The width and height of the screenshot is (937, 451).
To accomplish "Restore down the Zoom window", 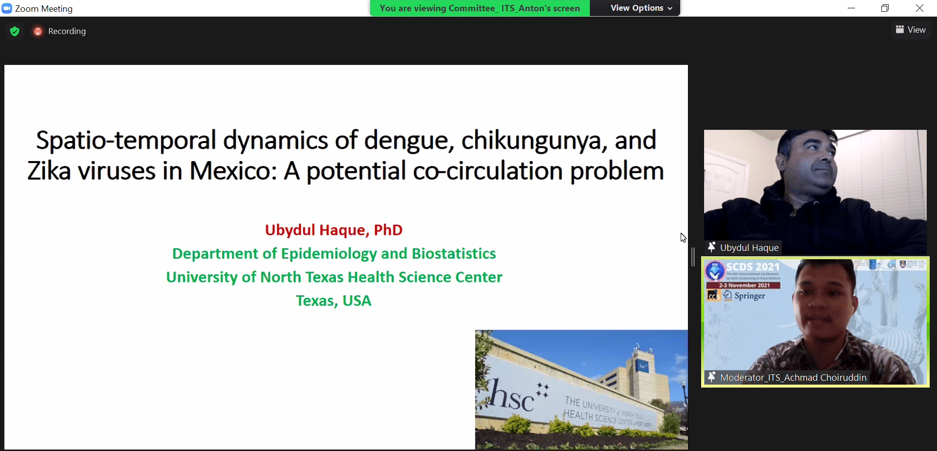I will pyautogui.click(x=885, y=8).
